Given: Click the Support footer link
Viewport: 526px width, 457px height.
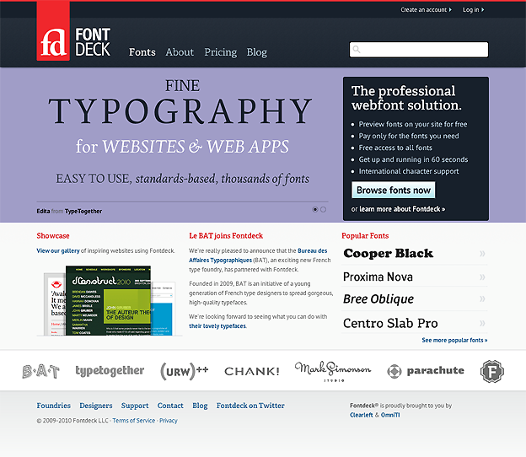Looking at the screenshot, I should pos(135,406).
